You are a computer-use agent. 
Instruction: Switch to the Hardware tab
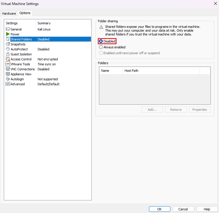pyautogui.click(x=9, y=13)
